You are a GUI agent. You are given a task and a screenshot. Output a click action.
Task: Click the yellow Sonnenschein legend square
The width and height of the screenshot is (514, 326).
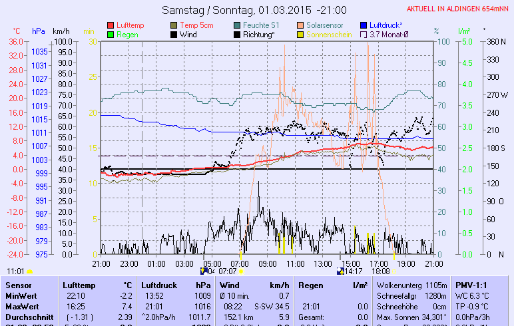point(301,35)
